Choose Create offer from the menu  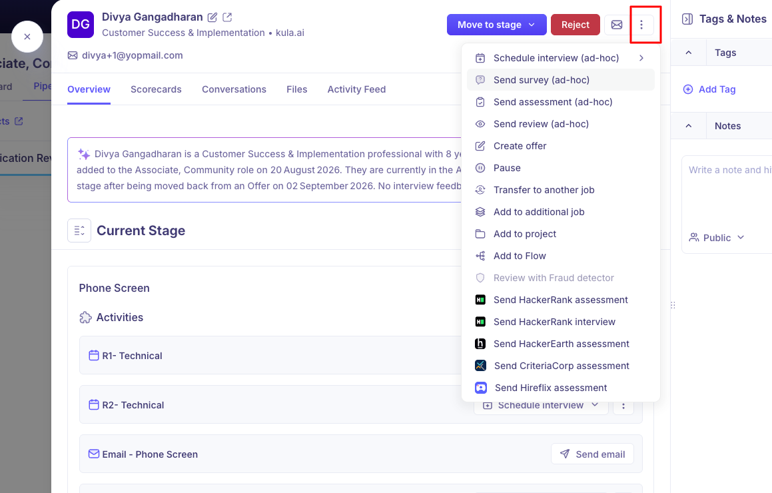tap(560, 146)
